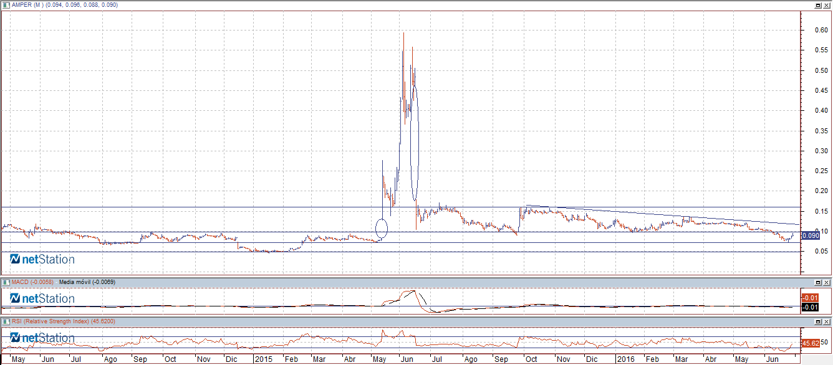Viewport: 833px width, 365px height.
Task: Select the tall ellipse annotation near June 2015 peak
Action: click(414, 145)
